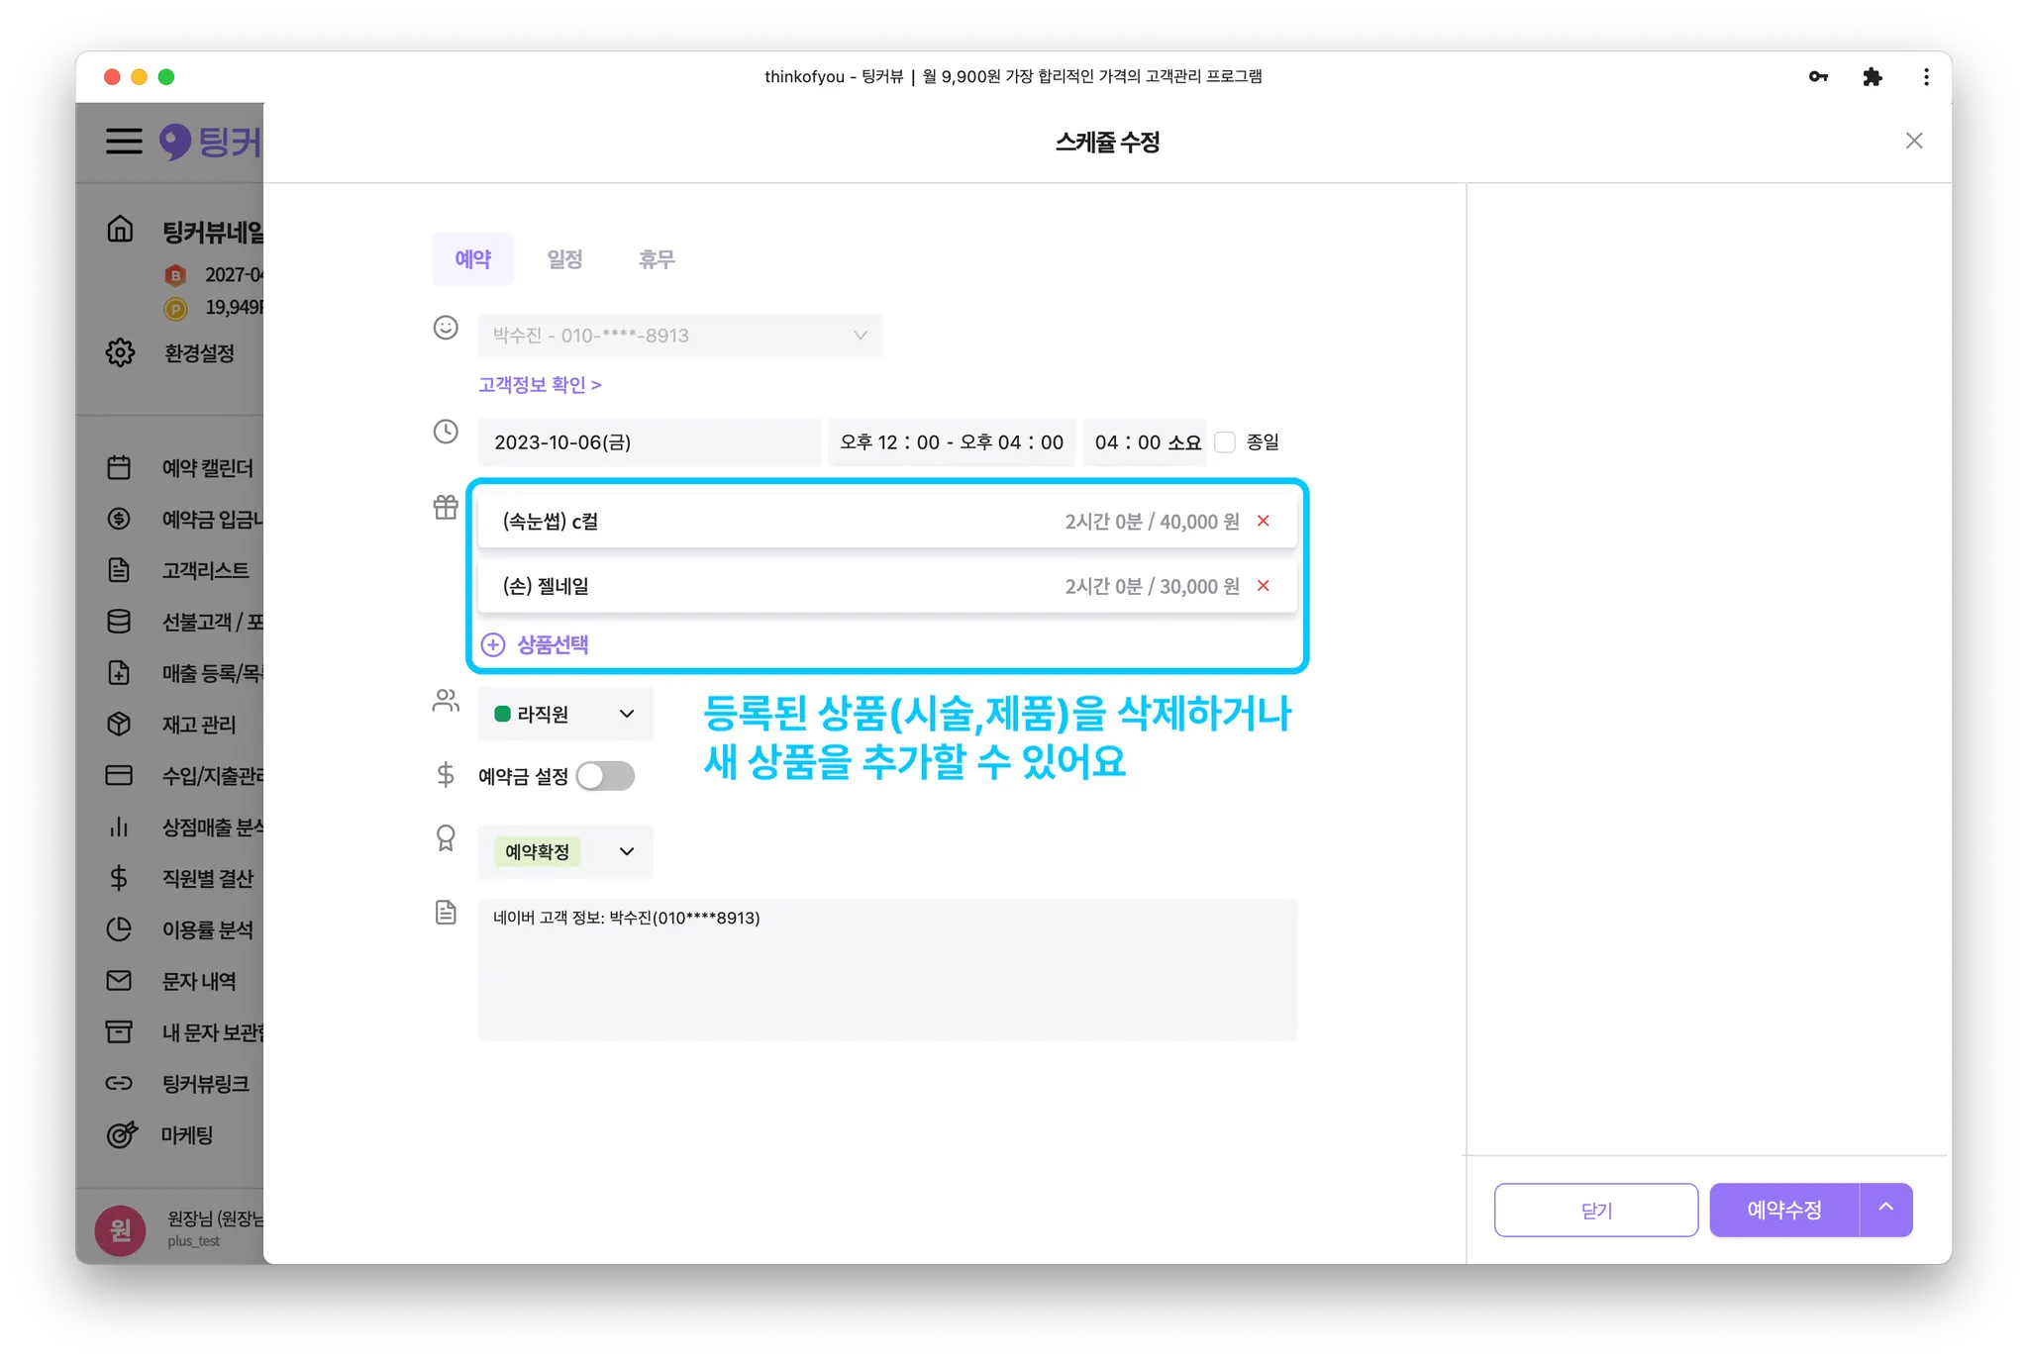This screenshot has width=2028, height=1364.
Task: Open the customer 박수진 dropdown
Action: 680,336
